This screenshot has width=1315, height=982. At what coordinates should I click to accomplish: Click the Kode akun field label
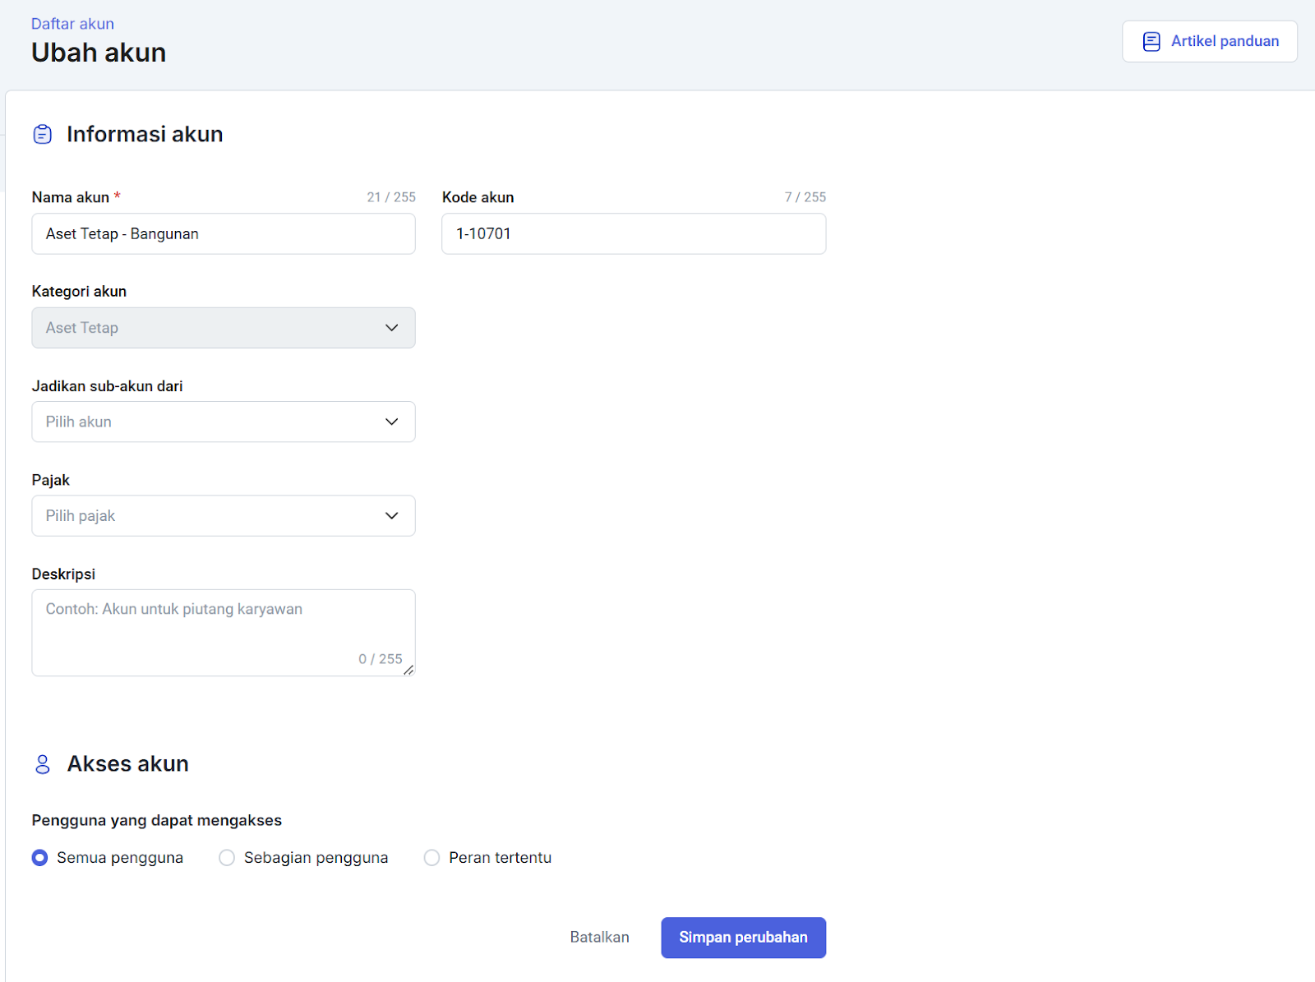pyautogui.click(x=478, y=197)
